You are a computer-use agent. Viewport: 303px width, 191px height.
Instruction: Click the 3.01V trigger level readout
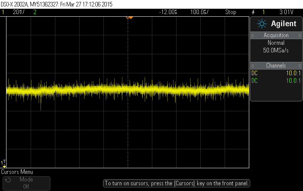pyautogui.click(x=286, y=12)
